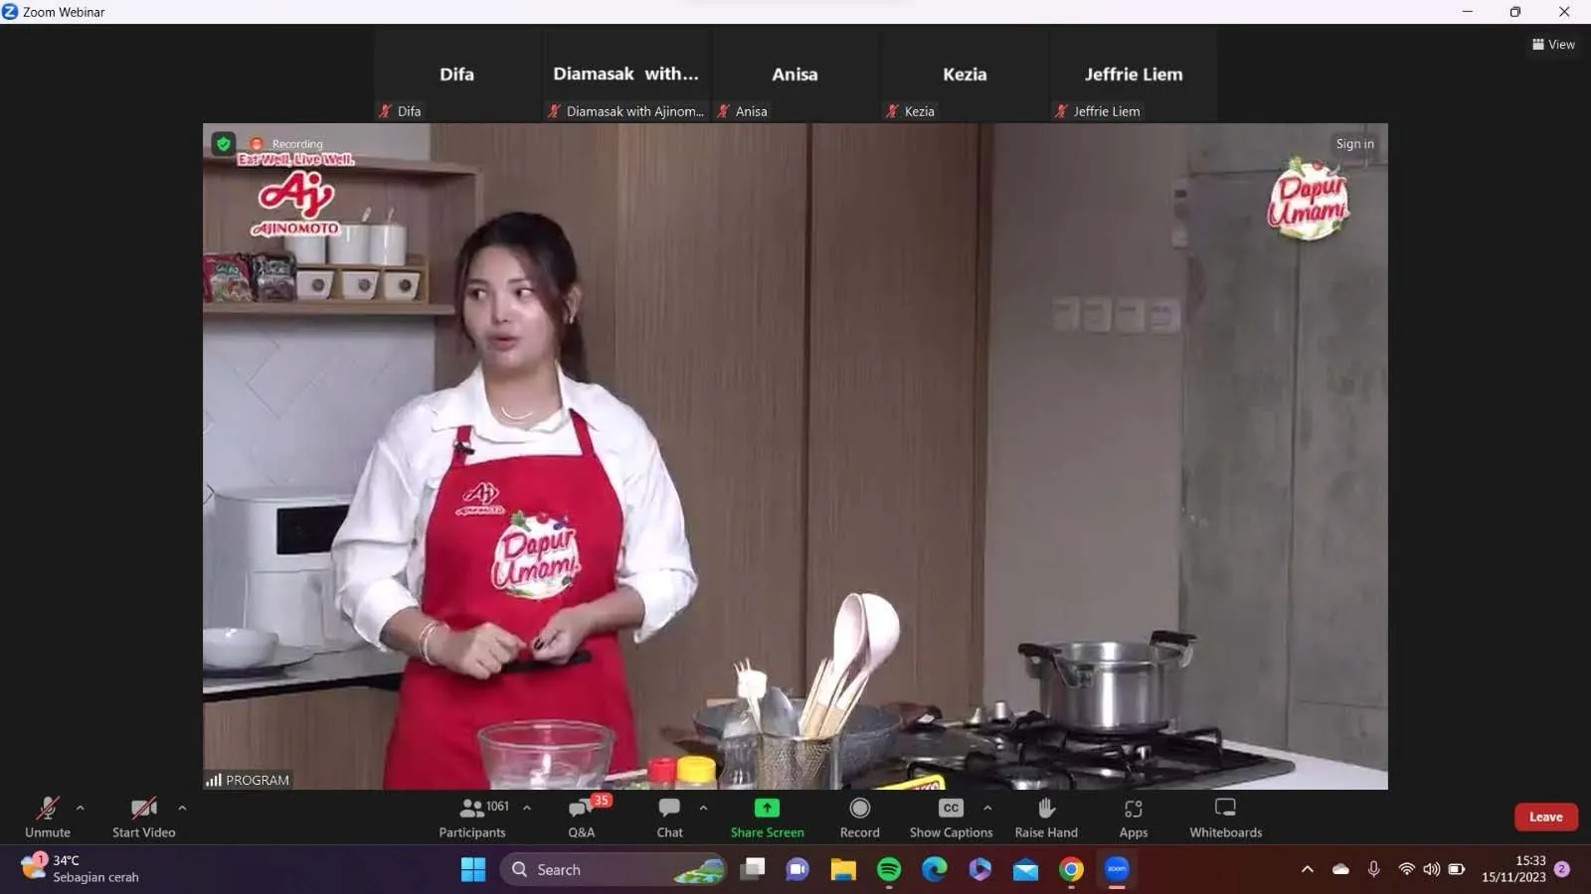1591x894 pixels.
Task: Open Whiteboards from the toolbar
Action: 1225,817
